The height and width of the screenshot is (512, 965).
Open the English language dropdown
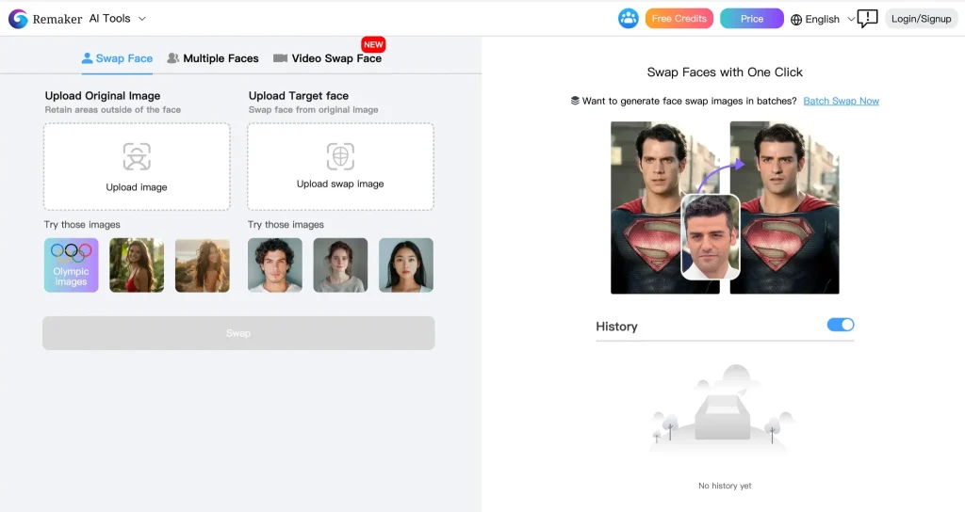pyautogui.click(x=823, y=19)
